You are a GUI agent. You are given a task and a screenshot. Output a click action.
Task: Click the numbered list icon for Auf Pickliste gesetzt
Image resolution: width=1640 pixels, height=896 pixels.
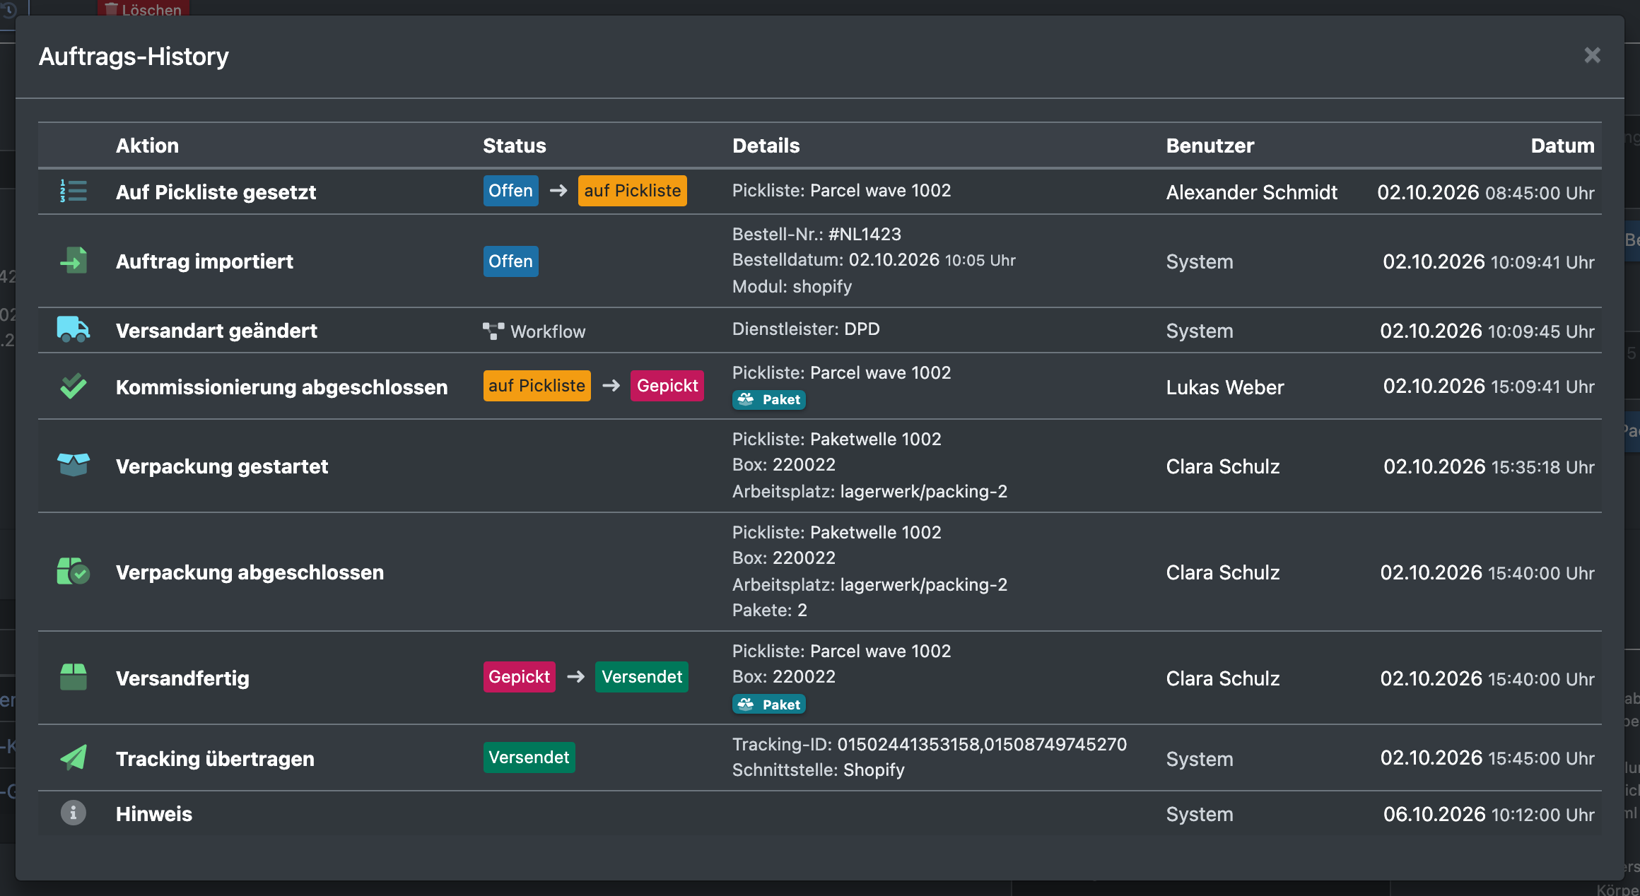(74, 191)
